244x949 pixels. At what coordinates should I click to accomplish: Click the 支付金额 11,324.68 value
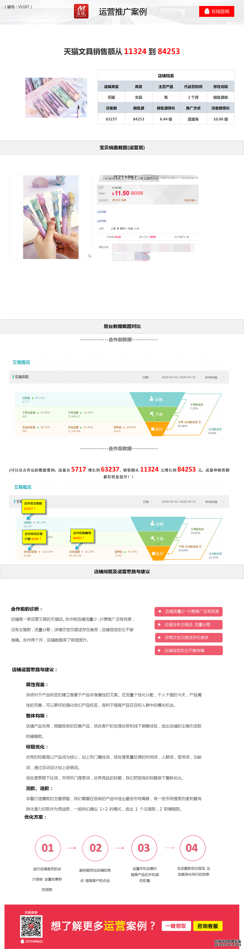[x=74, y=431]
